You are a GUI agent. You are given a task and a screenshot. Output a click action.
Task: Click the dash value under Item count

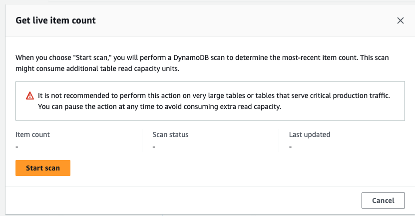click(17, 146)
